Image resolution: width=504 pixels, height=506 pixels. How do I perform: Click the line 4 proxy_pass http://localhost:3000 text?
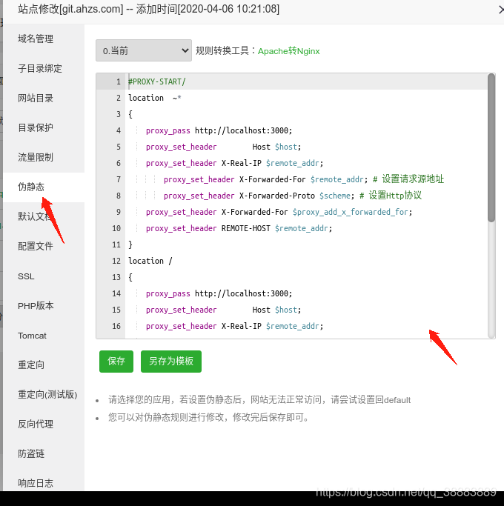[219, 130]
